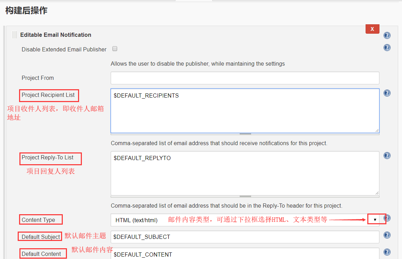The width and height of the screenshot is (402, 259).
Task: Click resize grip of Project Reply-To List textarea
Action: pyautogui.click(x=377, y=193)
